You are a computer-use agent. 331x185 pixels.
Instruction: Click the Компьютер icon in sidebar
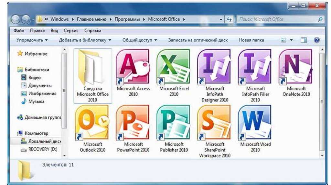(20, 133)
